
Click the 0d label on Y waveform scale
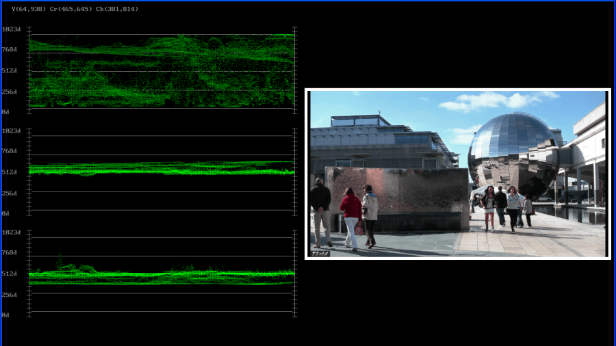5,112
